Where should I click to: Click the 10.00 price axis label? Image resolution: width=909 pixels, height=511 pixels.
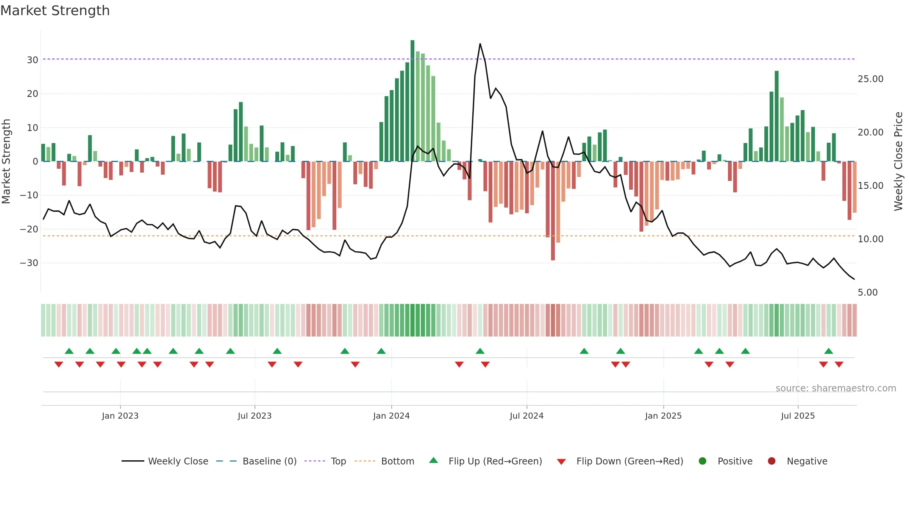(x=870, y=239)
